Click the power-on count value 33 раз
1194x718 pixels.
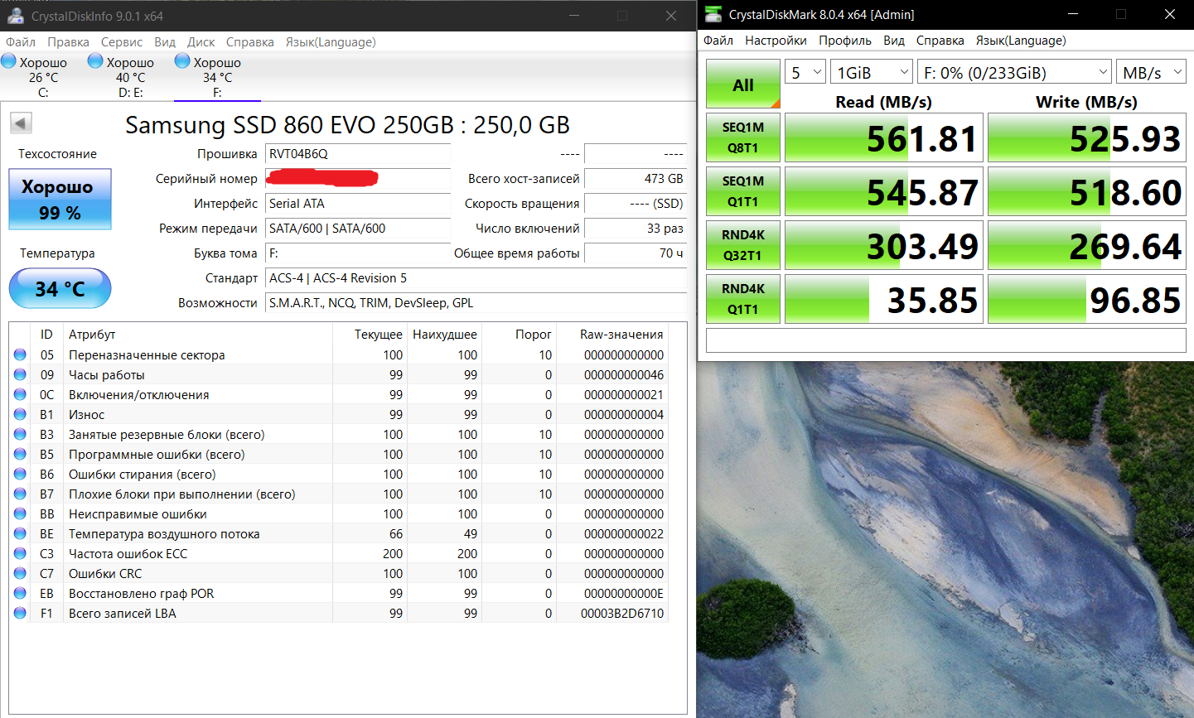[x=636, y=229]
